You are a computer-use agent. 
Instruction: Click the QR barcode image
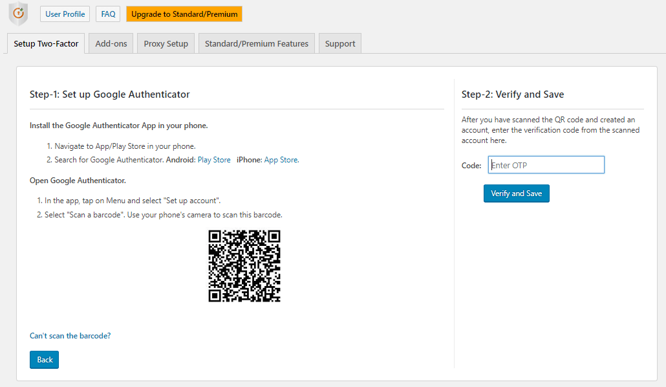click(244, 266)
